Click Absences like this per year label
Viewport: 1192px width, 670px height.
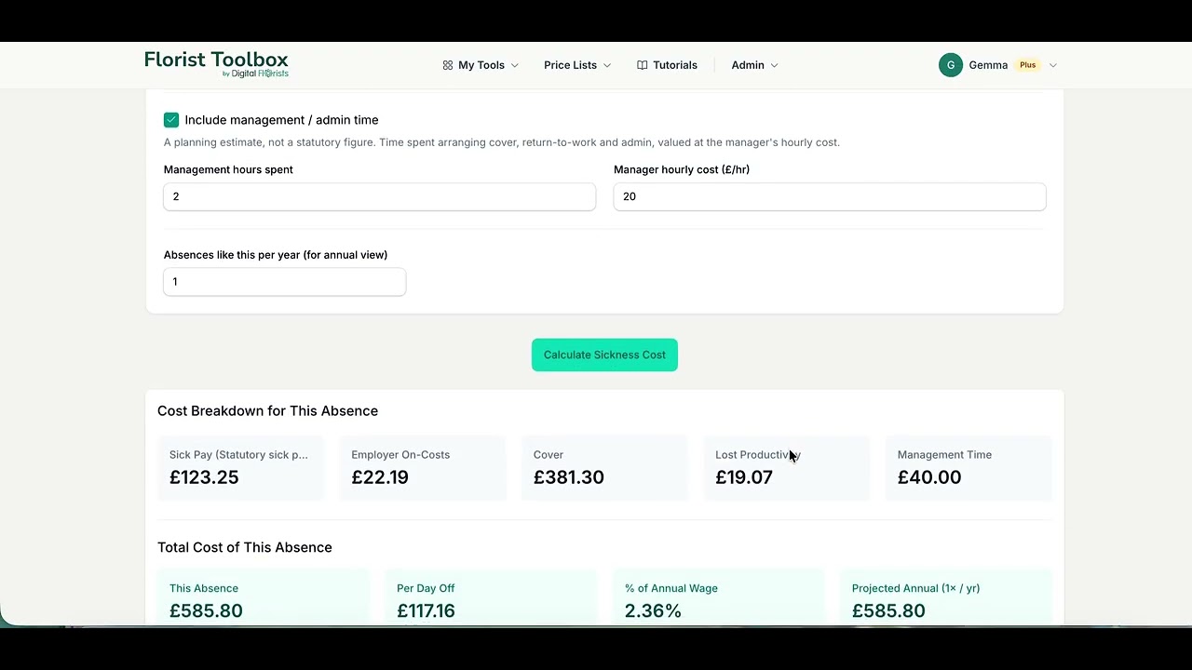[x=276, y=255]
